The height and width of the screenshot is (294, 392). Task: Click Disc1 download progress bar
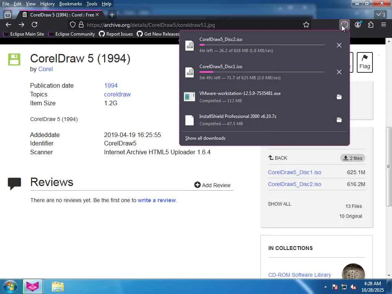[x=262, y=72]
